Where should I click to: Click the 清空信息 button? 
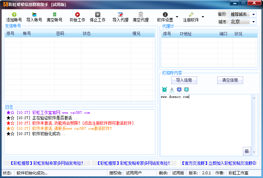click(230, 80)
